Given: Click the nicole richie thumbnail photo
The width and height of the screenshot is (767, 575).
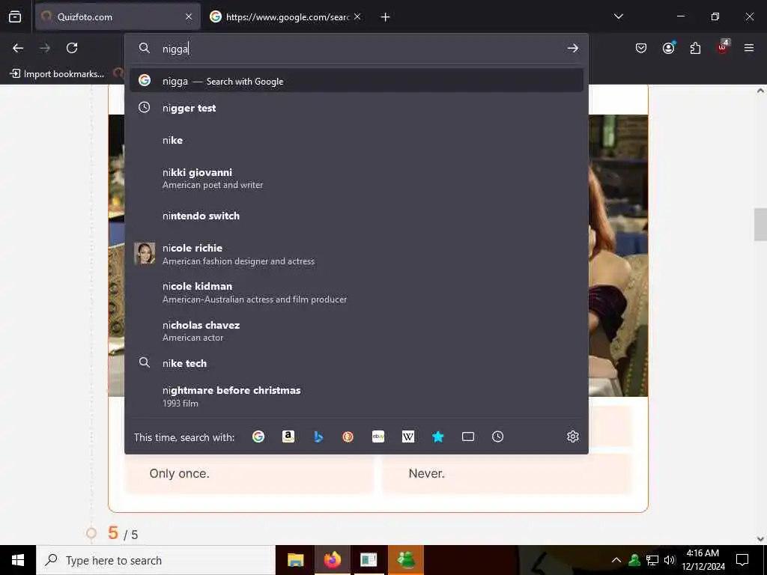Looking at the screenshot, I should pyautogui.click(x=145, y=253).
